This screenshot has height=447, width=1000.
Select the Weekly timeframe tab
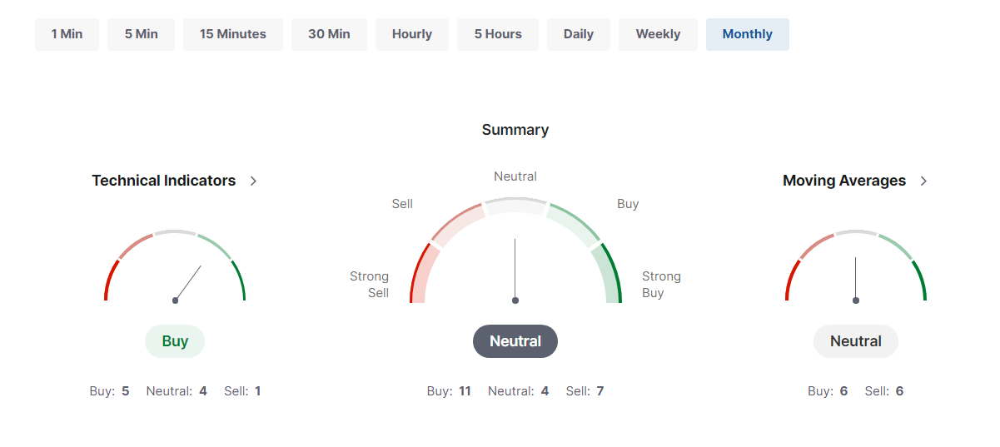658,34
